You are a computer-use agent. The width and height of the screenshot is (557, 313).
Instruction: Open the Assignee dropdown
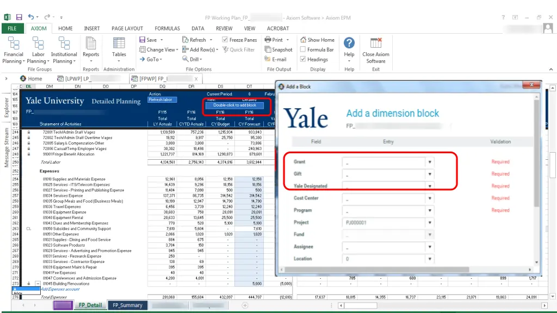point(430,247)
